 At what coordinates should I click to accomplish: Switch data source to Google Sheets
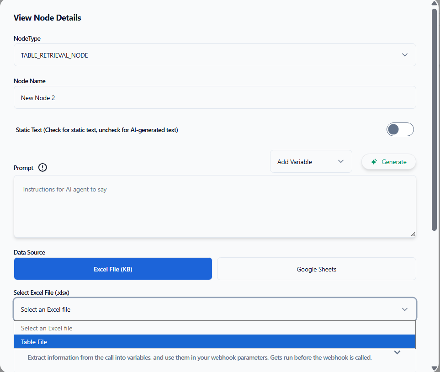[316, 269]
